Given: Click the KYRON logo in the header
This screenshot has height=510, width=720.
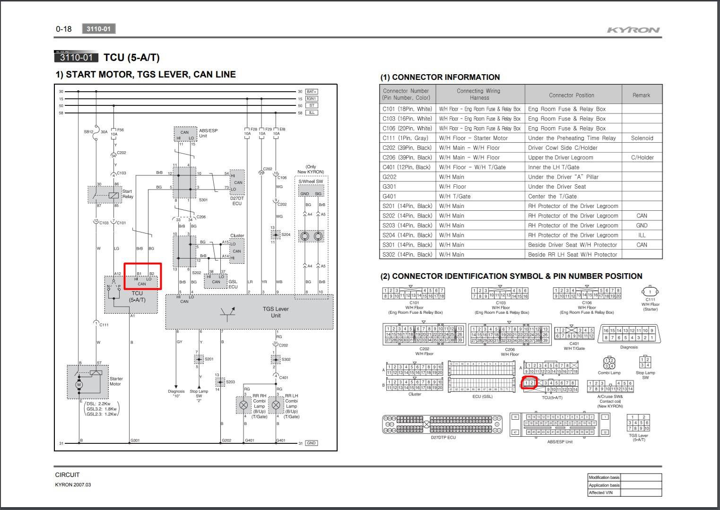Looking at the screenshot, I should click(x=633, y=30).
